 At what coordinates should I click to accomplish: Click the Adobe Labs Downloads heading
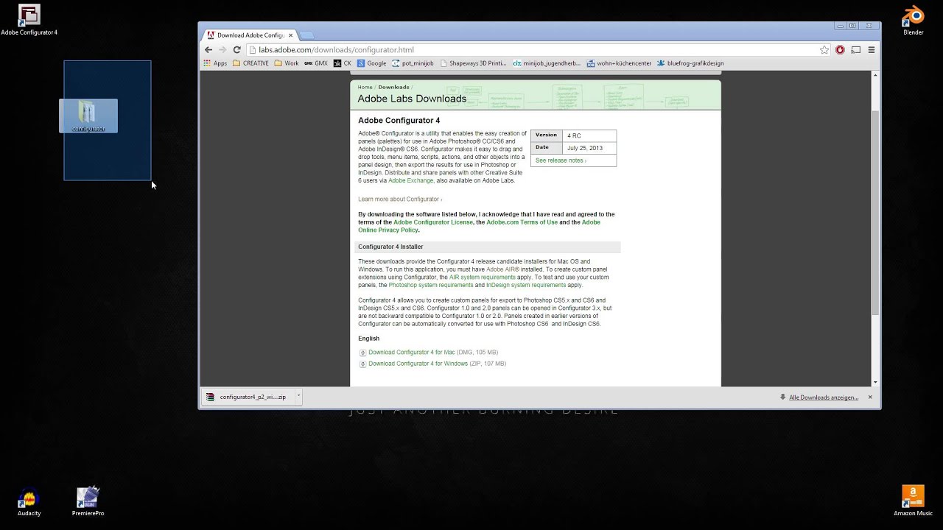tap(412, 99)
